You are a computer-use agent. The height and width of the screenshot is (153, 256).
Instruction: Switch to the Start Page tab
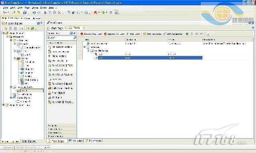[56, 28]
